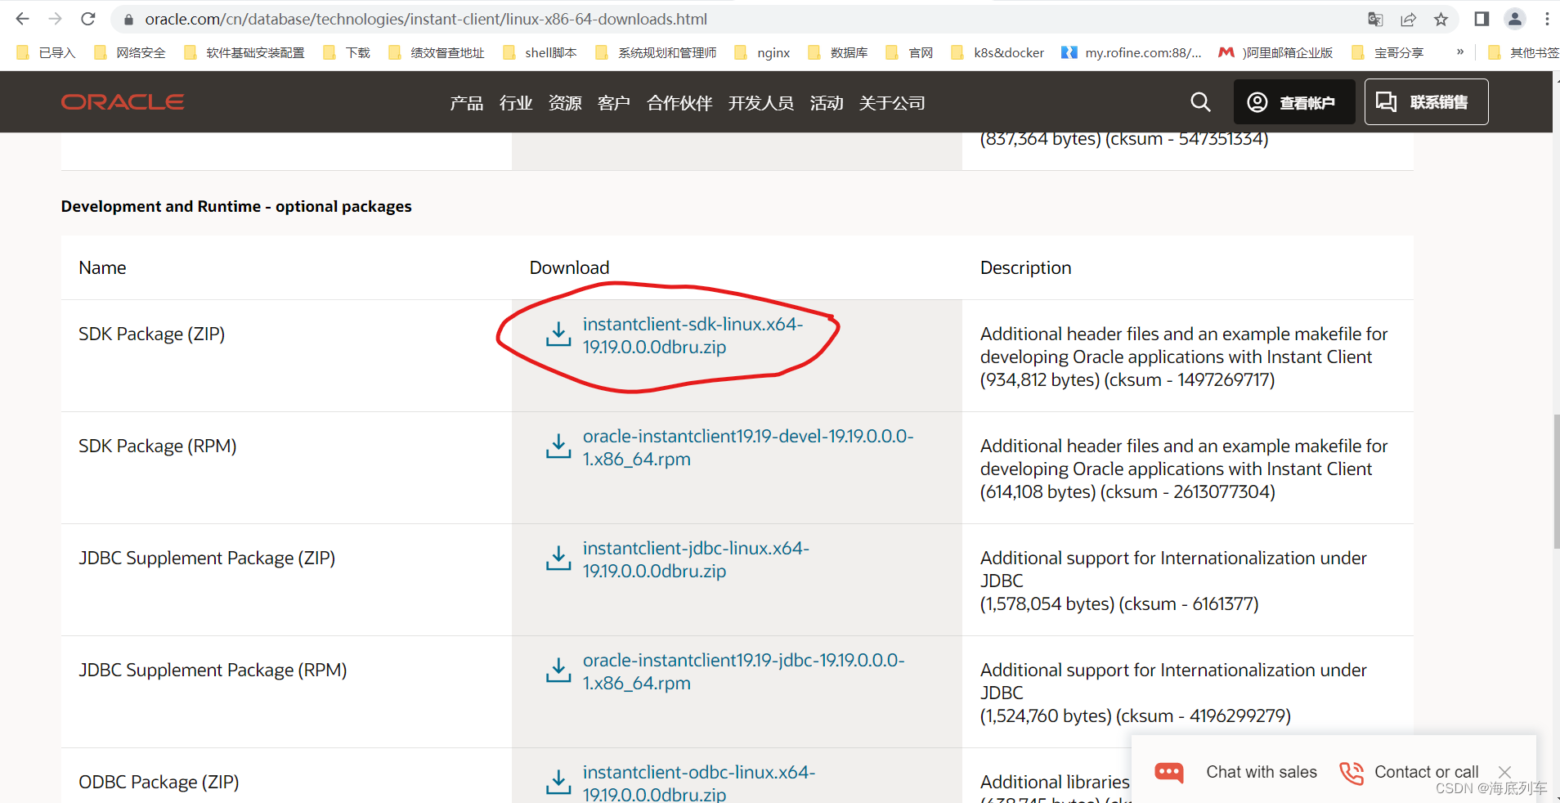Click Chat with sales

(x=1262, y=772)
